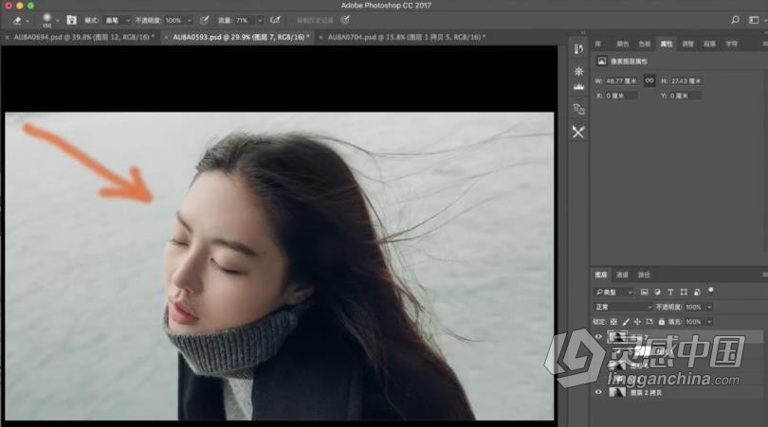Select the 图层 (Layers) tab

601,275
